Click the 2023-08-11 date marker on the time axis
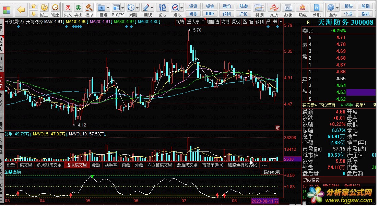 tap(265, 201)
